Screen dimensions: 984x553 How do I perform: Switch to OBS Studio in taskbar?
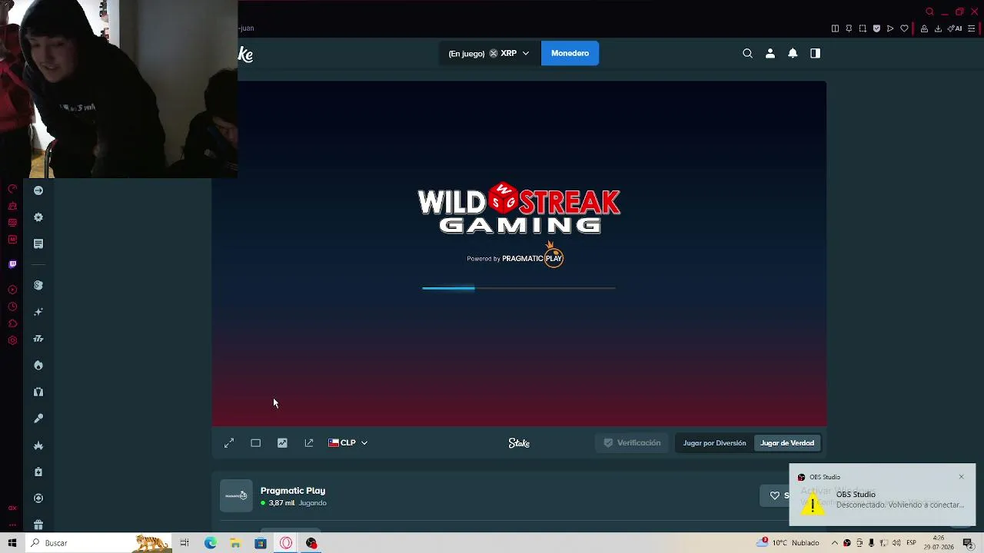pos(311,543)
